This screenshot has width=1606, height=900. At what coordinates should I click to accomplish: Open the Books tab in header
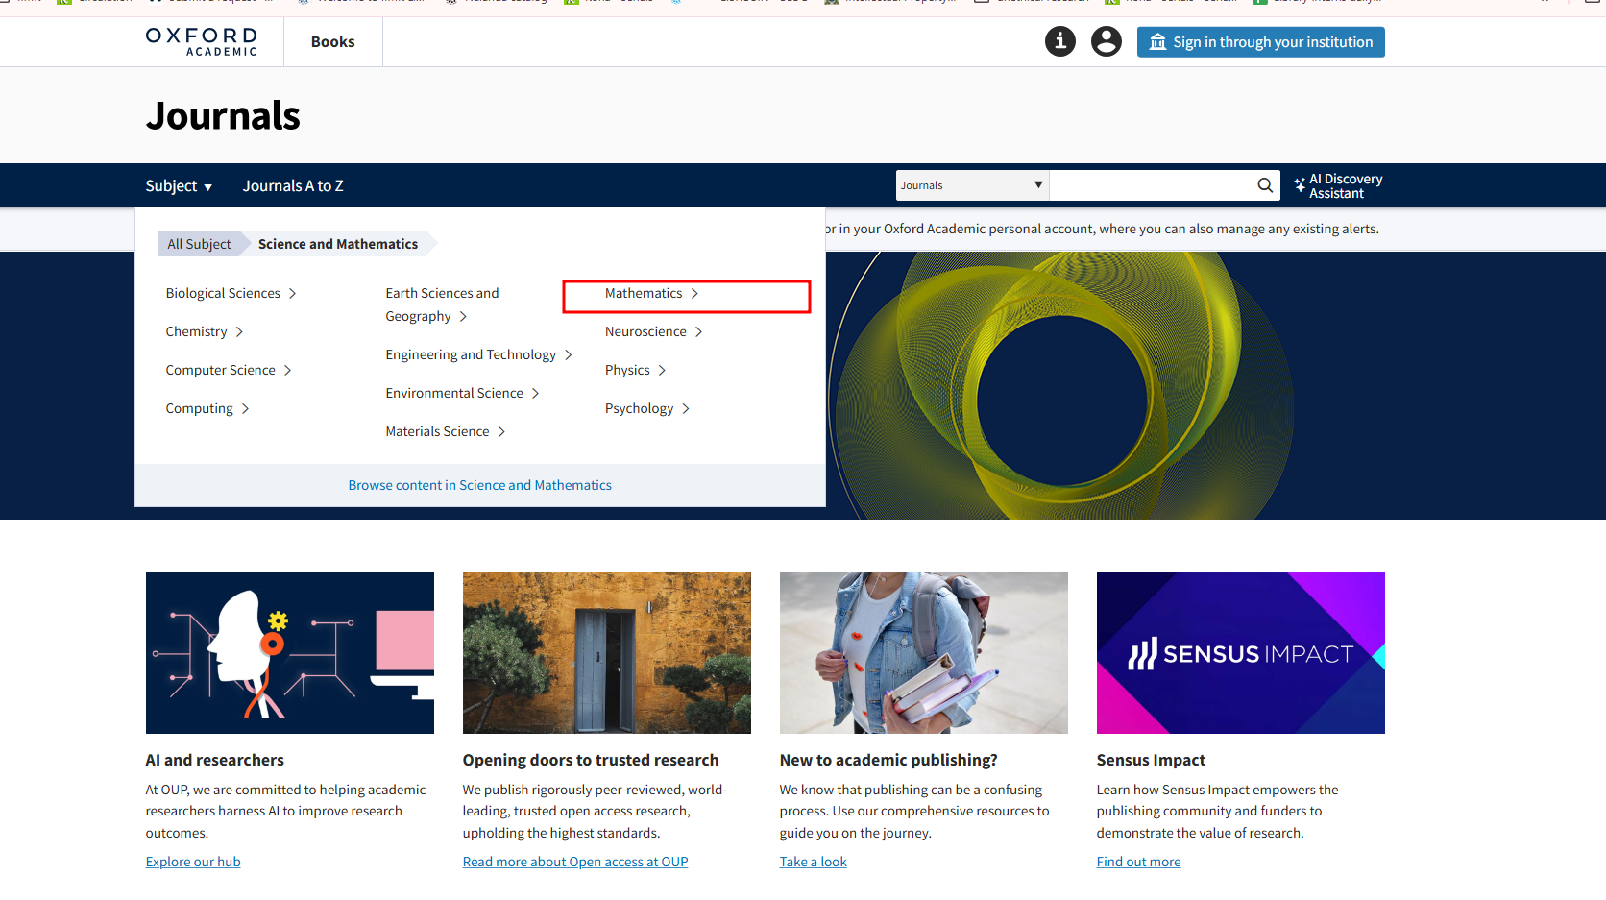332,42
